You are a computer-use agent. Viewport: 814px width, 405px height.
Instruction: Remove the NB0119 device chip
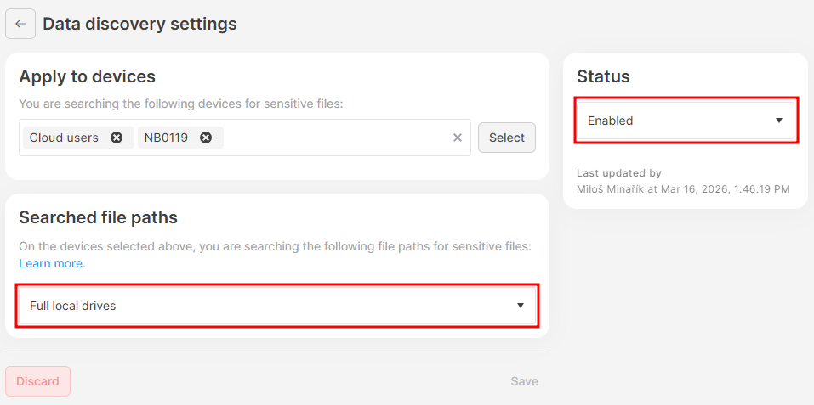pyautogui.click(x=206, y=138)
